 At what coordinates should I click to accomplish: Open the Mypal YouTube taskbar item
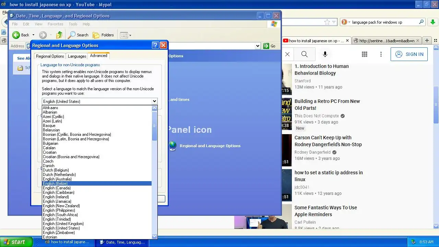67,242
